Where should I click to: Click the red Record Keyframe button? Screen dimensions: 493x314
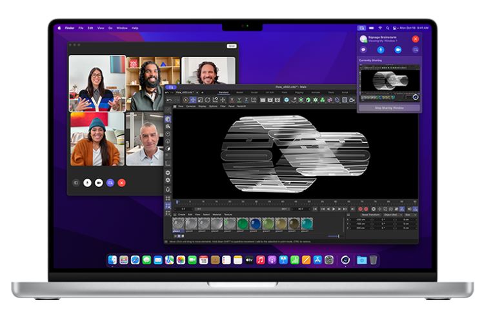[361, 209]
